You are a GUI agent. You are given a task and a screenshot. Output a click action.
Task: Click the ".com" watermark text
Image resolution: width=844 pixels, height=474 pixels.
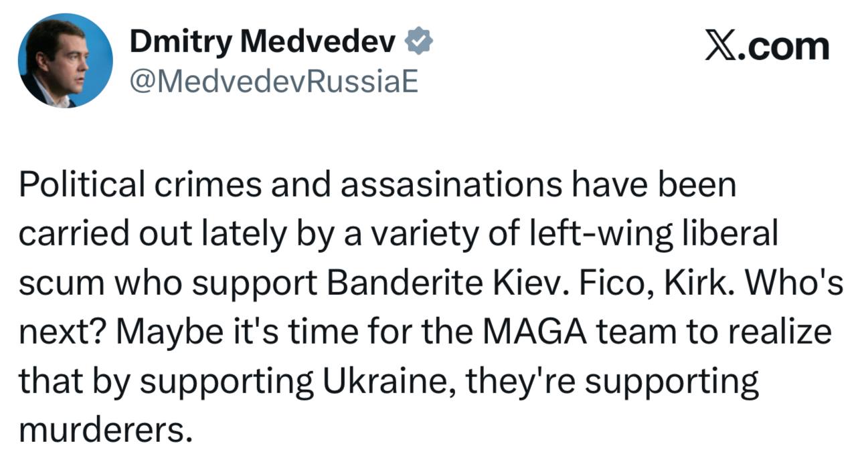782,46
